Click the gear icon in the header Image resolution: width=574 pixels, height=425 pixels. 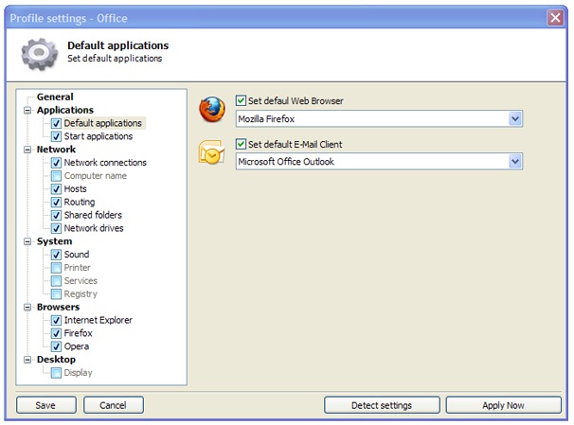pos(39,54)
